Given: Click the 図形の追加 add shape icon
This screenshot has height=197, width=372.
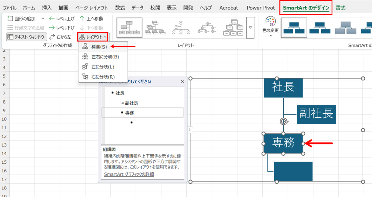Looking at the screenshot, I should click(x=11, y=18).
